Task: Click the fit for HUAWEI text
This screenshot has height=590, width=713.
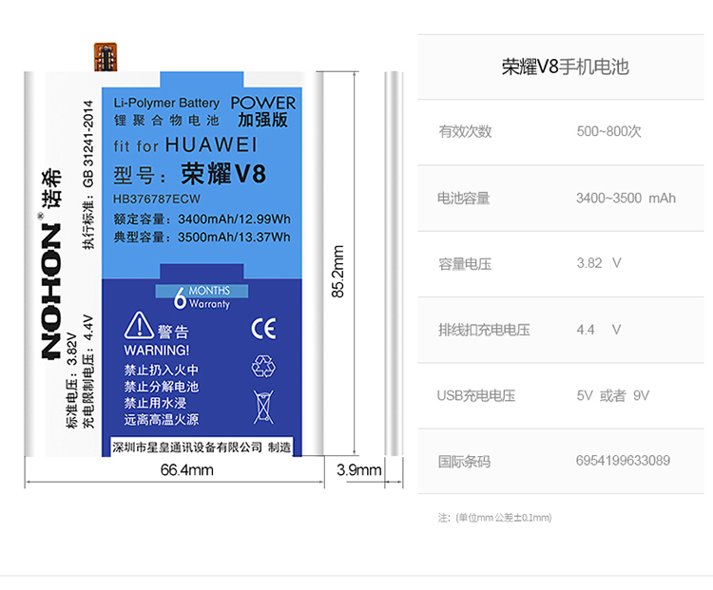Action: 185,145
